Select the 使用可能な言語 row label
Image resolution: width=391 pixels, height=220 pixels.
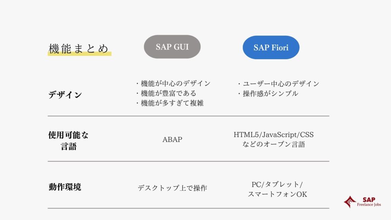coord(69,141)
